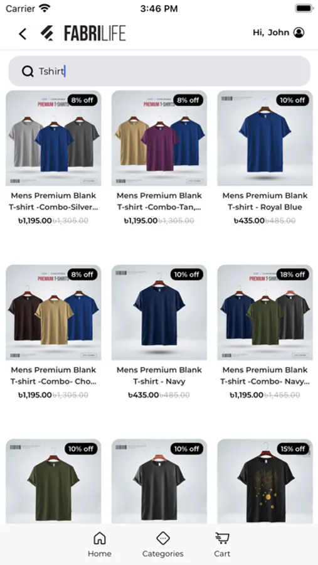This screenshot has height=565, width=318.
Task: Tap the Combo-Cho... T-shirt title
Action: 53,375
